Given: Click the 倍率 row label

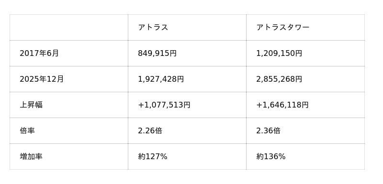Looking at the screenshot, I should [x=27, y=130].
